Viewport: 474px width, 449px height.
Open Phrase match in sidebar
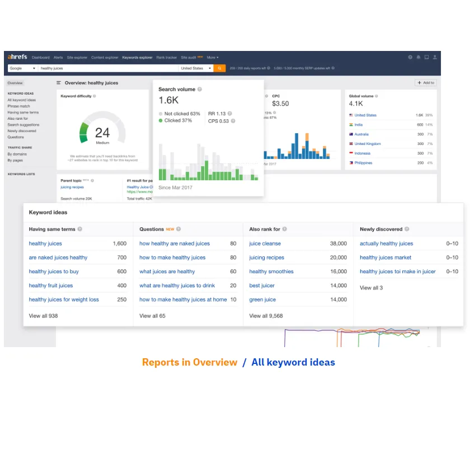18,106
